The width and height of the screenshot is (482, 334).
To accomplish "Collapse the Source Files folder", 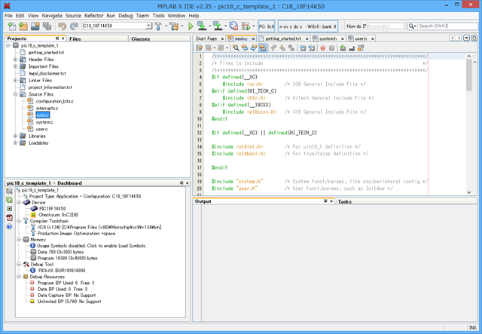I will click(x=15, y=93).
